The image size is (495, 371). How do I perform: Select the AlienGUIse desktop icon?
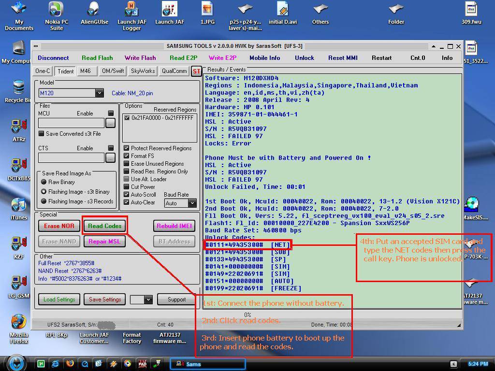[94, 13]
